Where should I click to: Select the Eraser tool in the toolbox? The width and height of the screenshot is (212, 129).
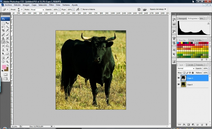3,42
